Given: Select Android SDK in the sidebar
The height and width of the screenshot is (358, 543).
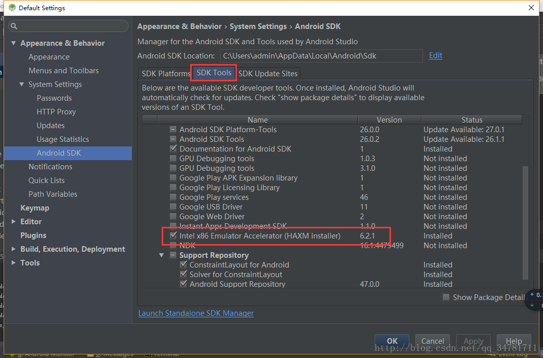Looking at the screenshot, I should point(68,153).
